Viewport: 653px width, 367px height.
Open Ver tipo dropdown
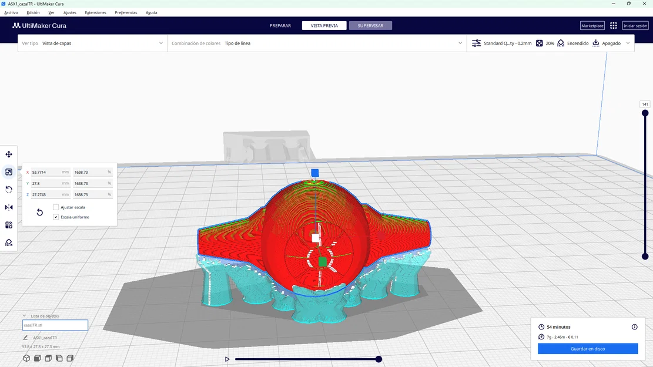(92, 43)
